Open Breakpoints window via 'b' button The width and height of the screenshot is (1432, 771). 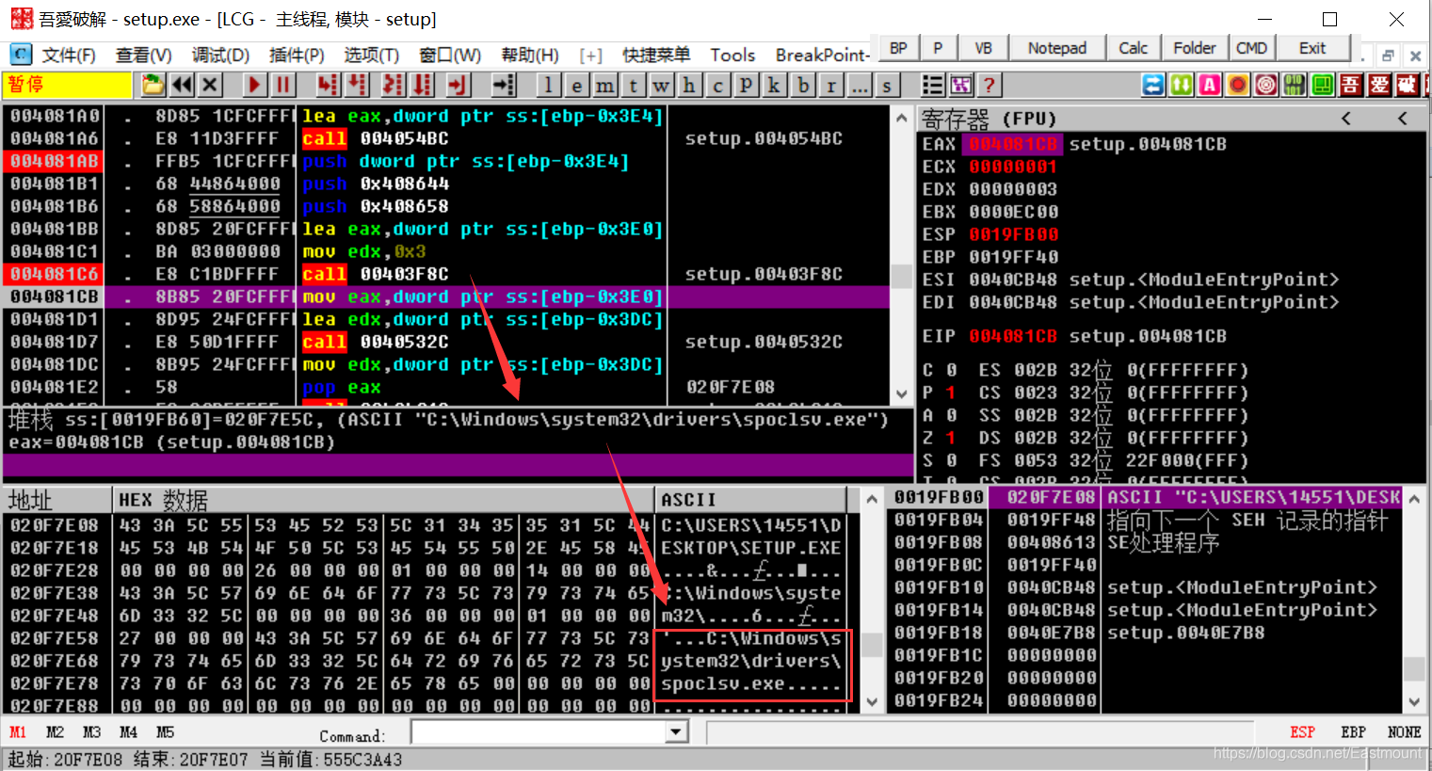802,85
